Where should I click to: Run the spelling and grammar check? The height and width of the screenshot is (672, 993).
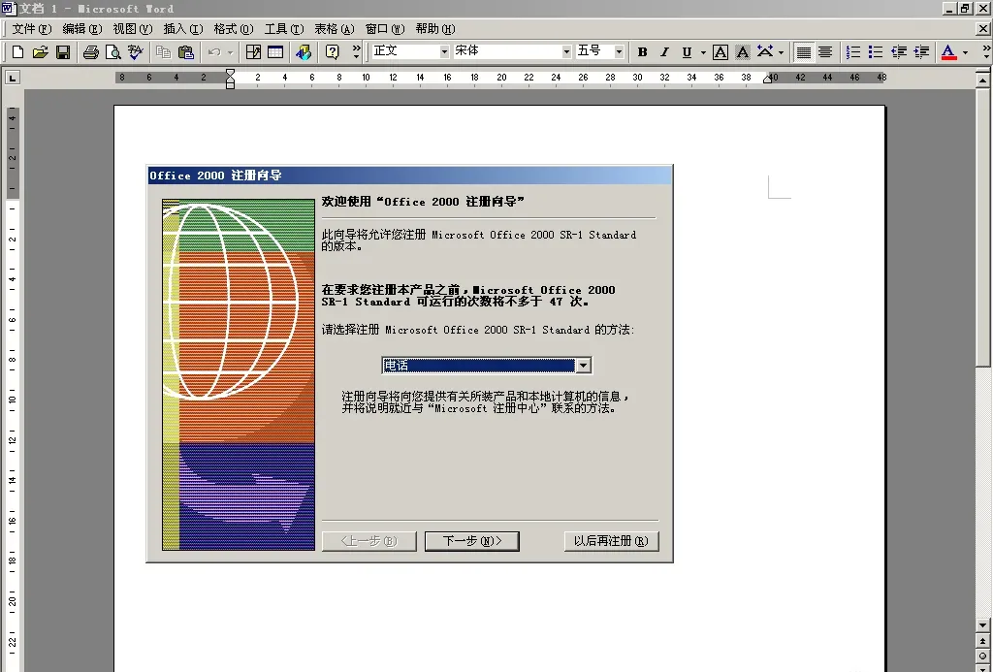[x=135, y=52]
